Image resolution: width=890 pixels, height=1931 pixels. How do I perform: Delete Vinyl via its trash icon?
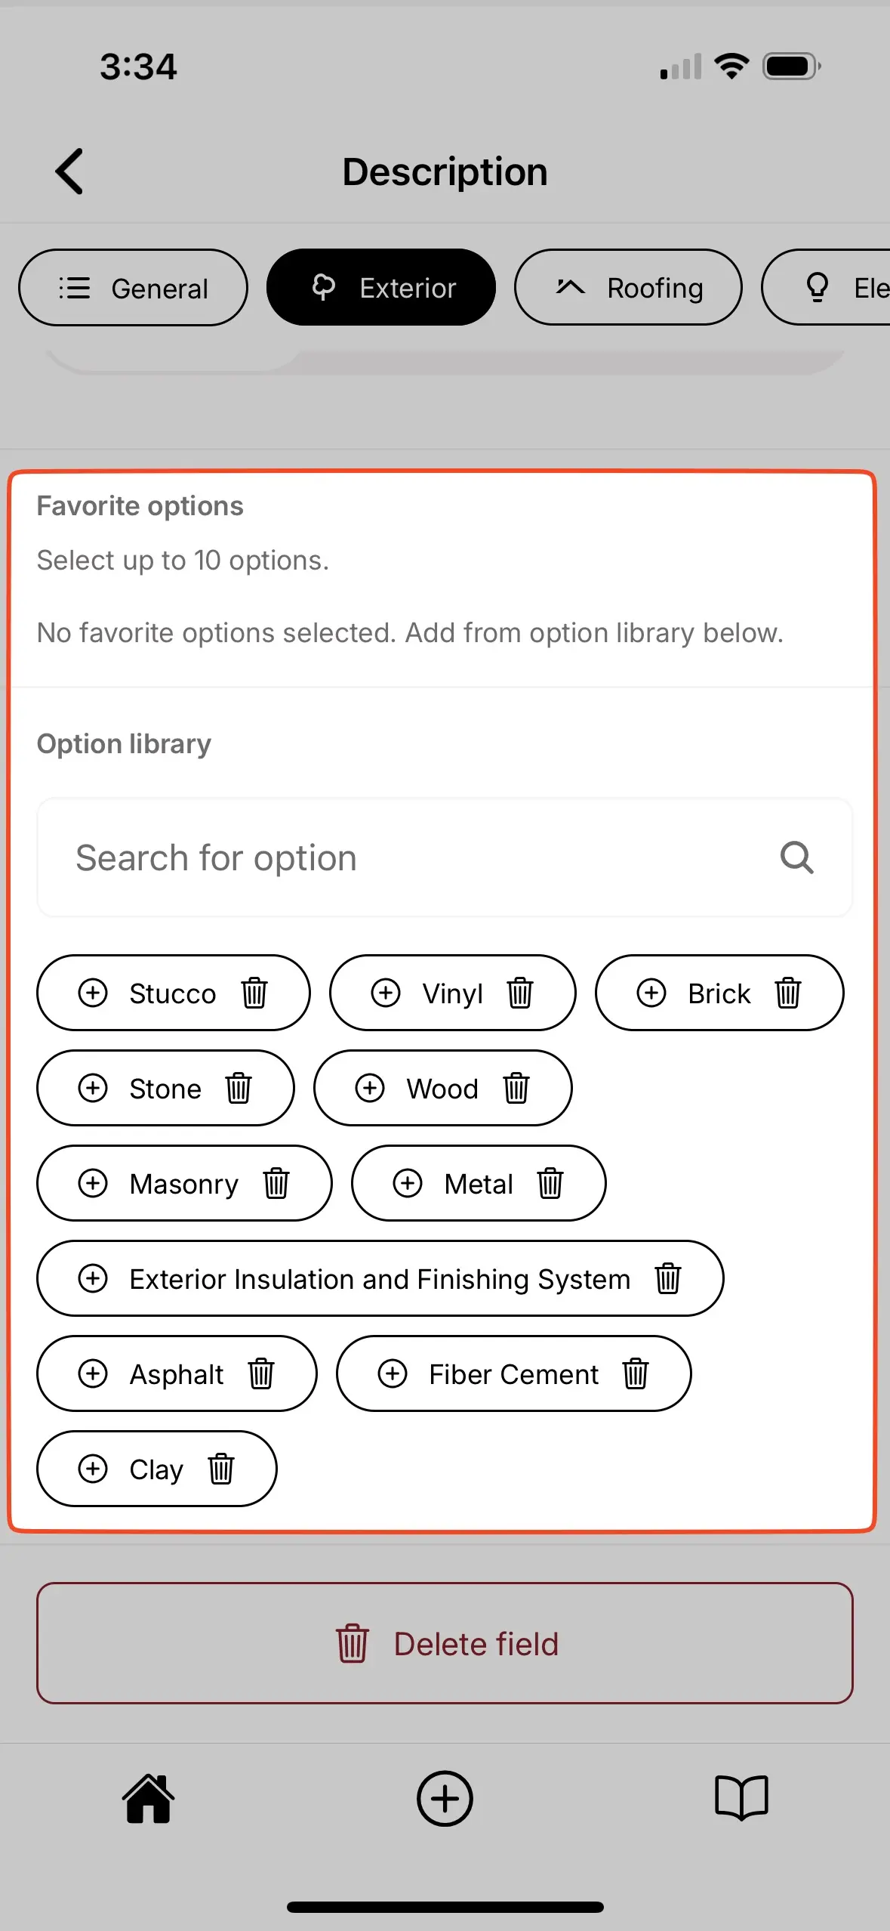tap(519, 993)
